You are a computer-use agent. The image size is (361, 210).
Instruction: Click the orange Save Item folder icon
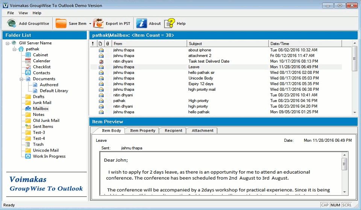pyautogui.click(x=61, y=23)
